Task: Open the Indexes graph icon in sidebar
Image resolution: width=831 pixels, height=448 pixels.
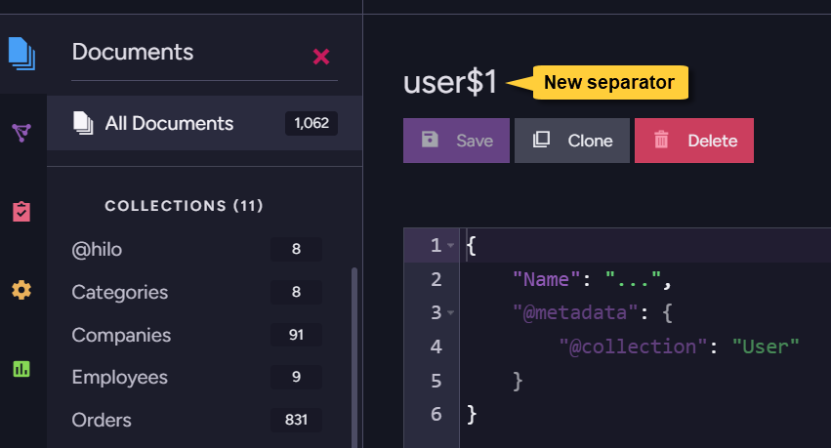Action: (x=21, y=133)
